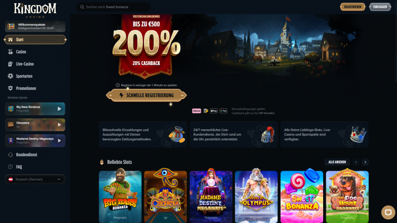Screen dimensions: 397x223
Task: Play Cleopatra from the sidebar list
Action: [x=35, y=125]
